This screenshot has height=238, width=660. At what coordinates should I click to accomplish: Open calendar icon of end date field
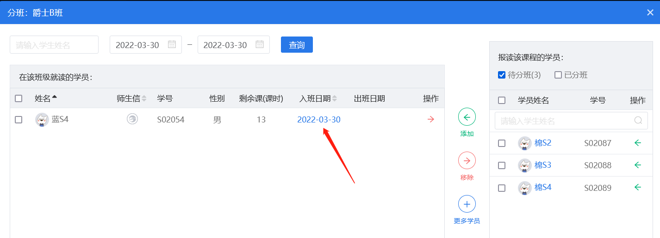[x=260, y=44]
